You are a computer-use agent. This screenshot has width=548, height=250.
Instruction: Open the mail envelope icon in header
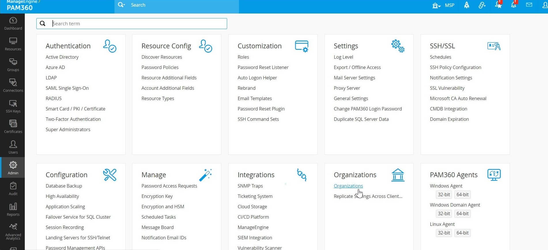click(529, 5)
